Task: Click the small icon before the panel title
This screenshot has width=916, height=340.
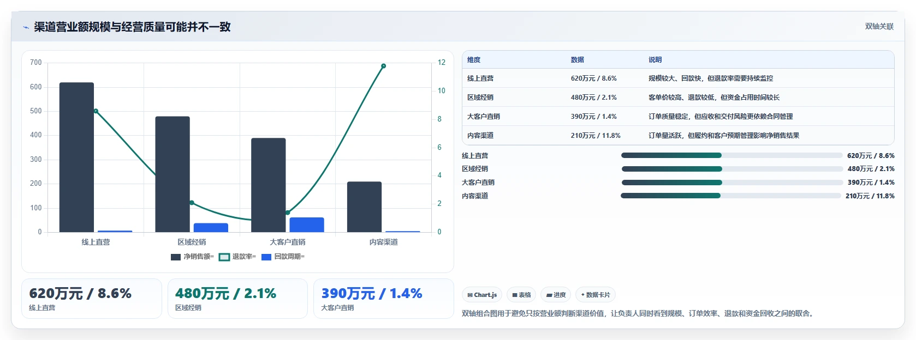Action: (26, 27)
